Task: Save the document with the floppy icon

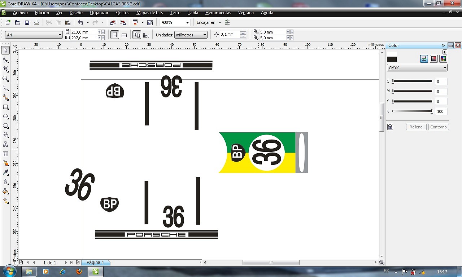Action: click(x=27, y=22)
